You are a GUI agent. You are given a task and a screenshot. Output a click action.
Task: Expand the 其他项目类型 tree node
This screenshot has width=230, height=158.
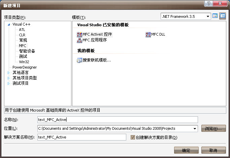(x=8, y=78)
